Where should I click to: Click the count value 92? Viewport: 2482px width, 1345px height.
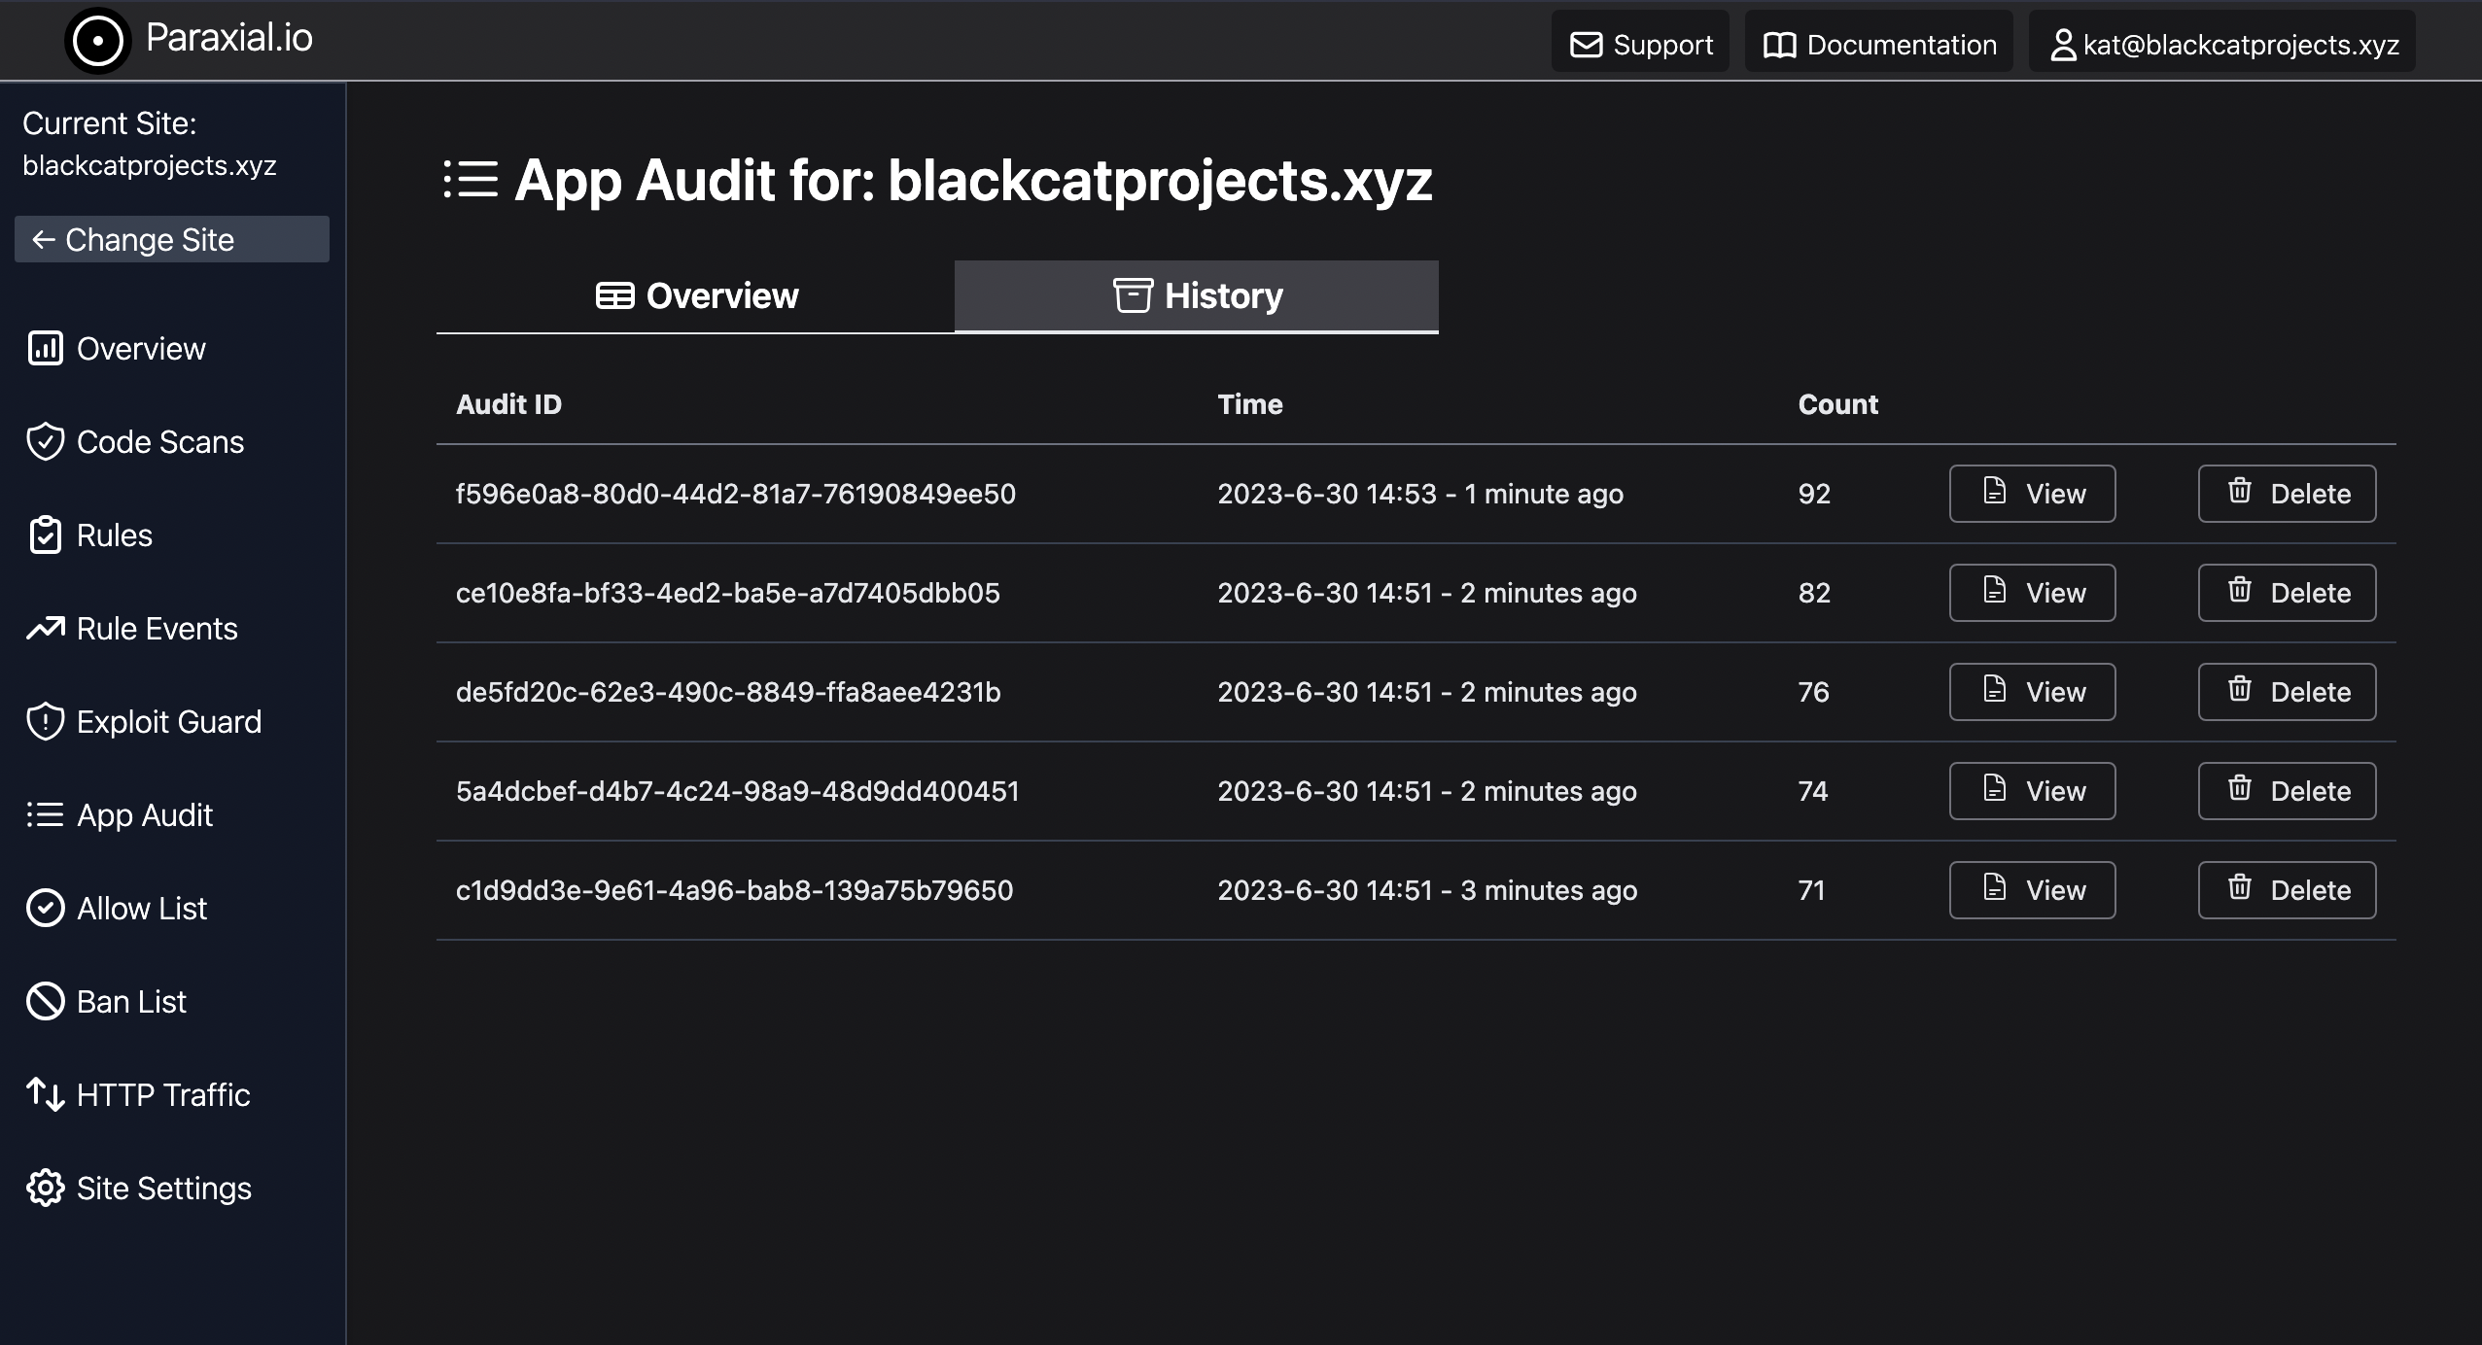pyautogui.click(x=1814, y=494)
